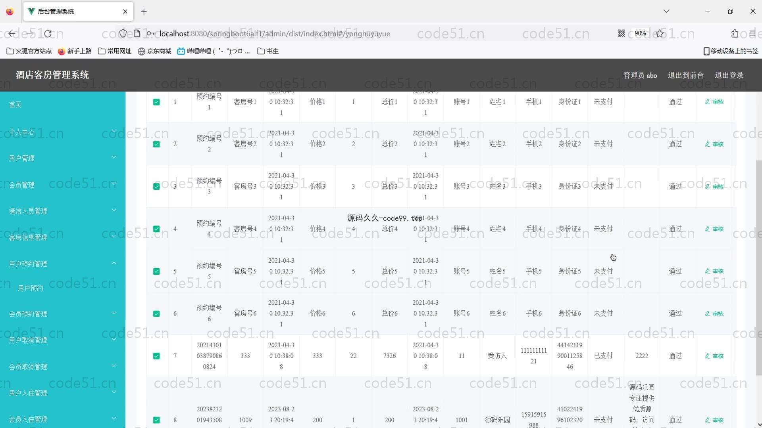
Task: Click the shield tracking protection icon
Action: click(x=123, y=34)
